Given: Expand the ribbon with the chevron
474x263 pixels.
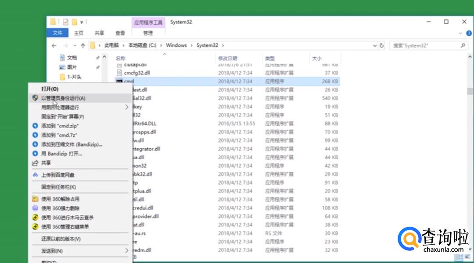Looking at the screenshot, I should pyautogui.click(x=460, y=33).
